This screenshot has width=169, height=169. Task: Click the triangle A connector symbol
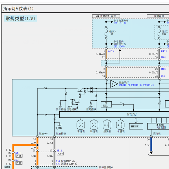pyautogui.click(x=114, y=84)
